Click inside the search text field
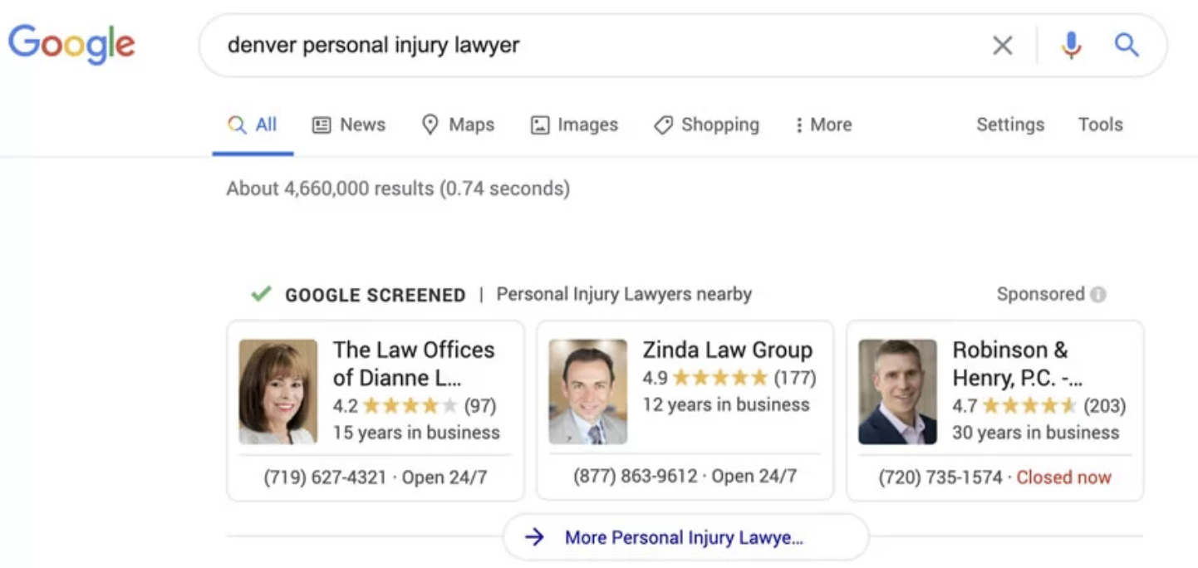Image resolution: width=1198 pixels, height=568 pixels. point(582,45)
